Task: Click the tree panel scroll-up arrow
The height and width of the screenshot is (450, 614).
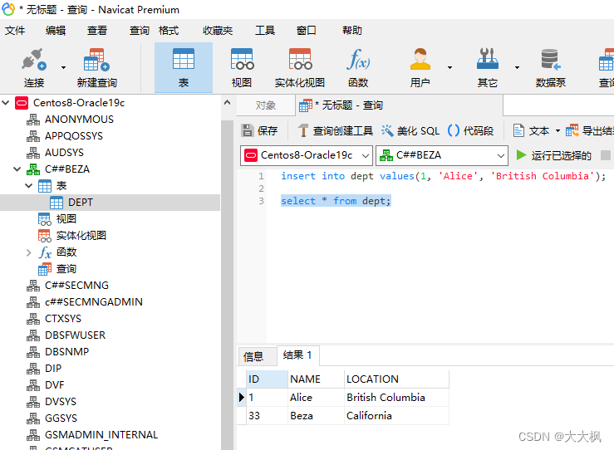Action: (227, 102)
